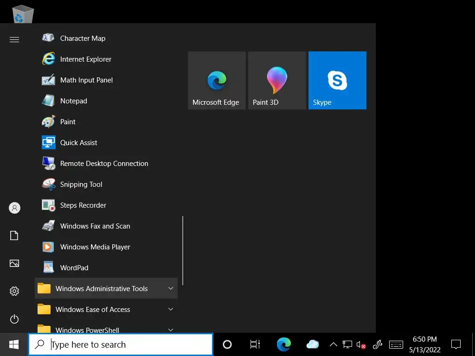Image resolution: width=475 pixels, height=356 pixels.
Task: Click the Start app list scrollbar
Action: click(183, 250)
